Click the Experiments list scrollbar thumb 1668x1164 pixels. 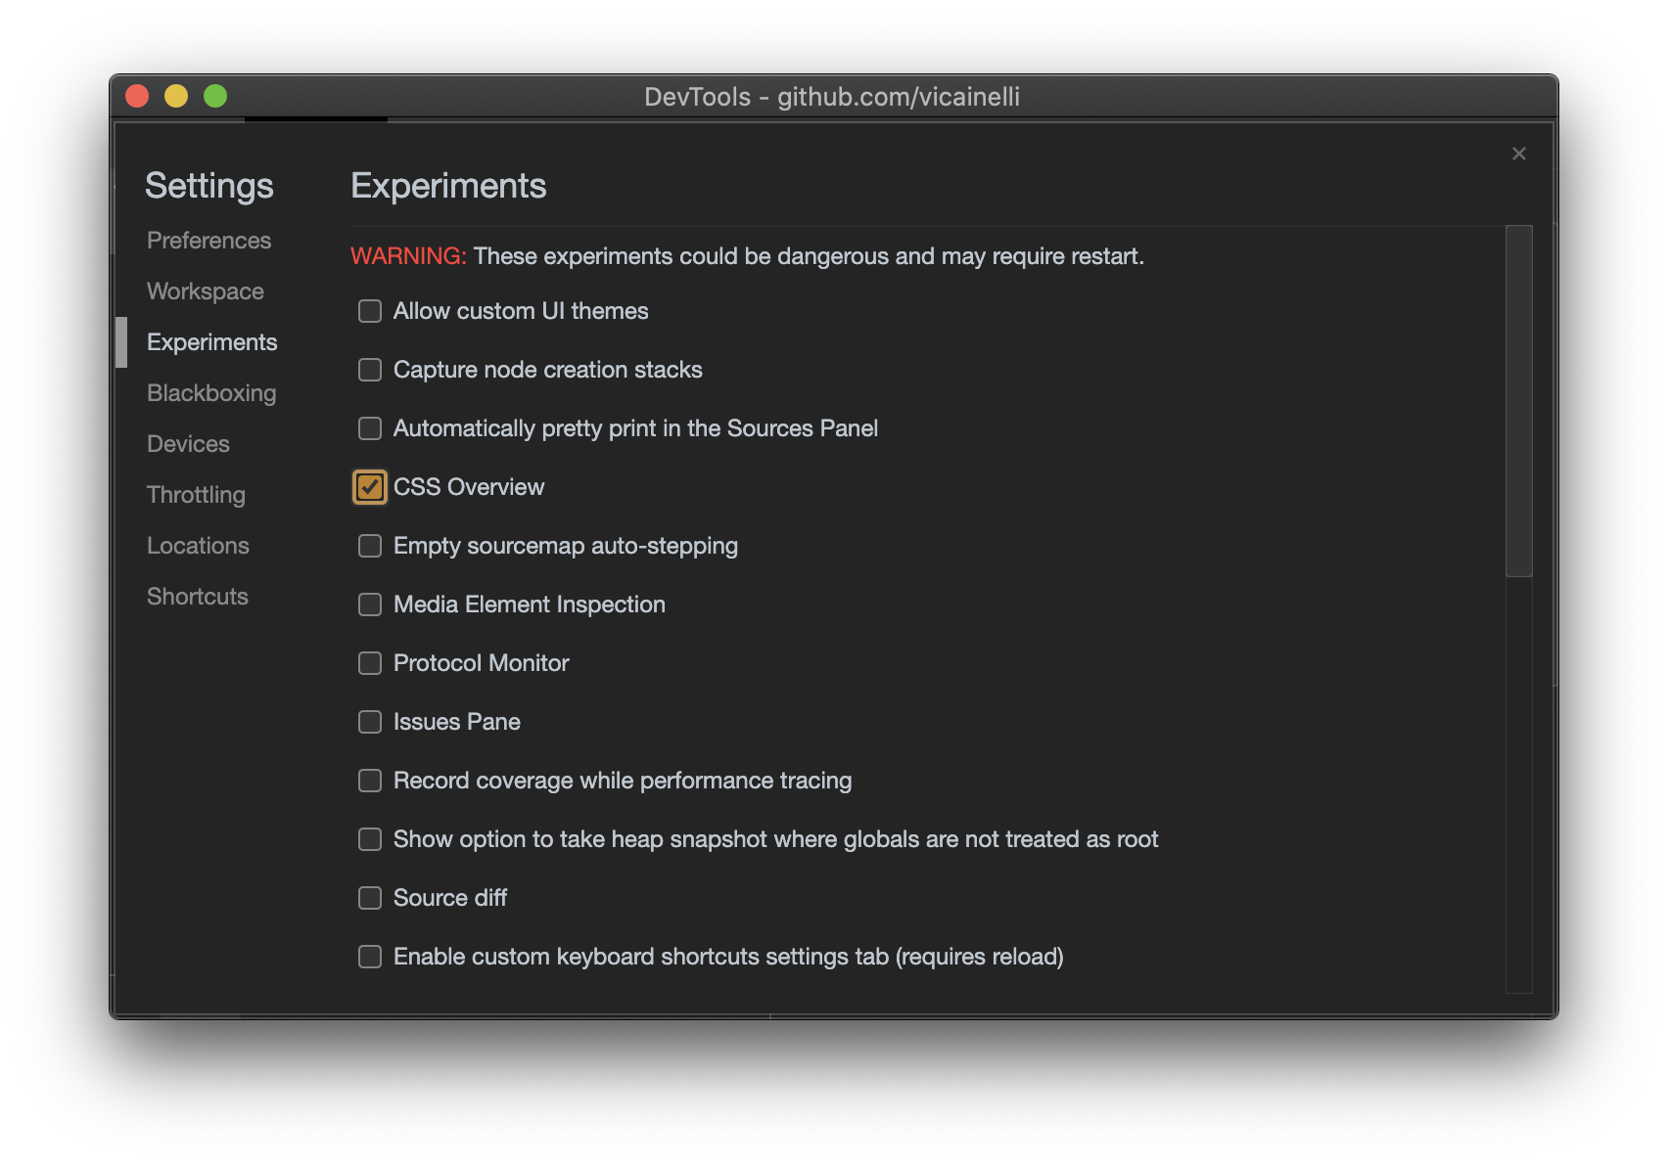click(x=1518, y=401)
